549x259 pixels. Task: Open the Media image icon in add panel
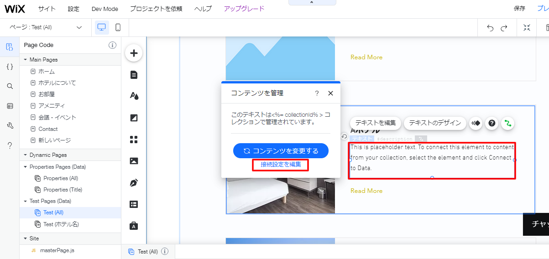[134, 161]
